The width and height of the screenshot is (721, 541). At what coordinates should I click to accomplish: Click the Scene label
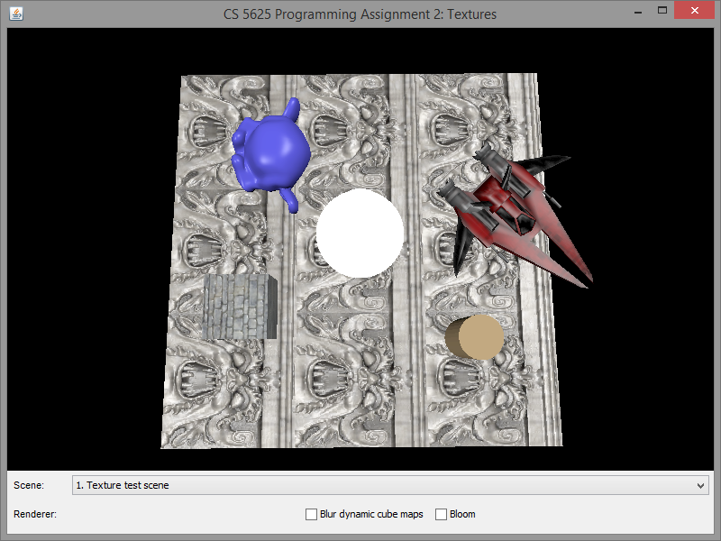pyautogui.click(x=29, y=485)
